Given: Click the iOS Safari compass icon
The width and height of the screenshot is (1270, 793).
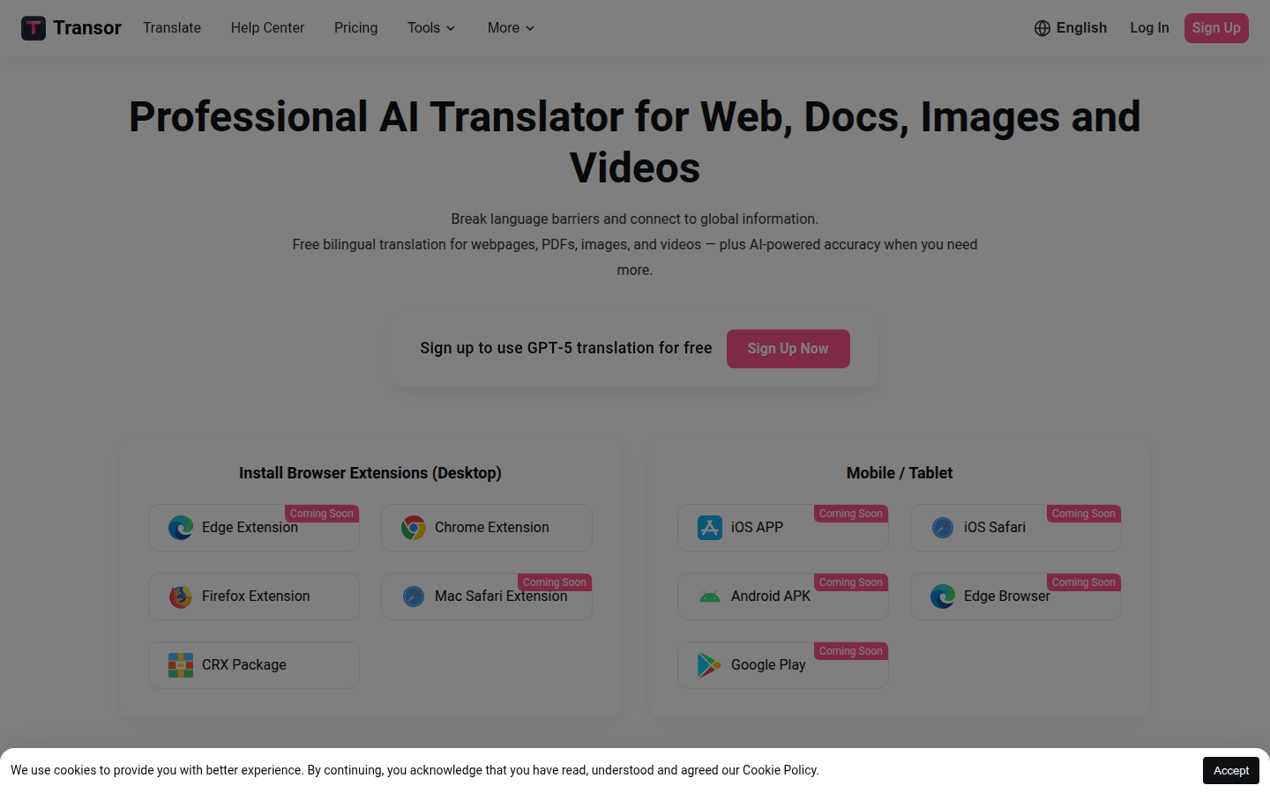Looking at the screenshot, I should point(943,528).
